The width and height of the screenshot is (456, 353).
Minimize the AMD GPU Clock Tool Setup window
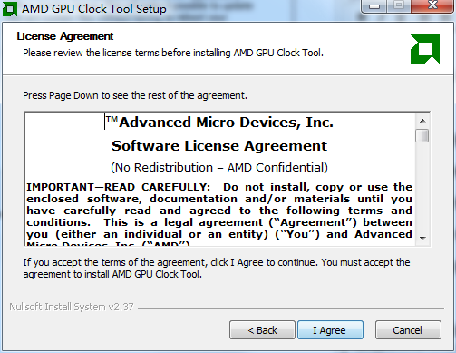374,6
